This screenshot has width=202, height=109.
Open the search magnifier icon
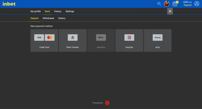coord(159,4)
